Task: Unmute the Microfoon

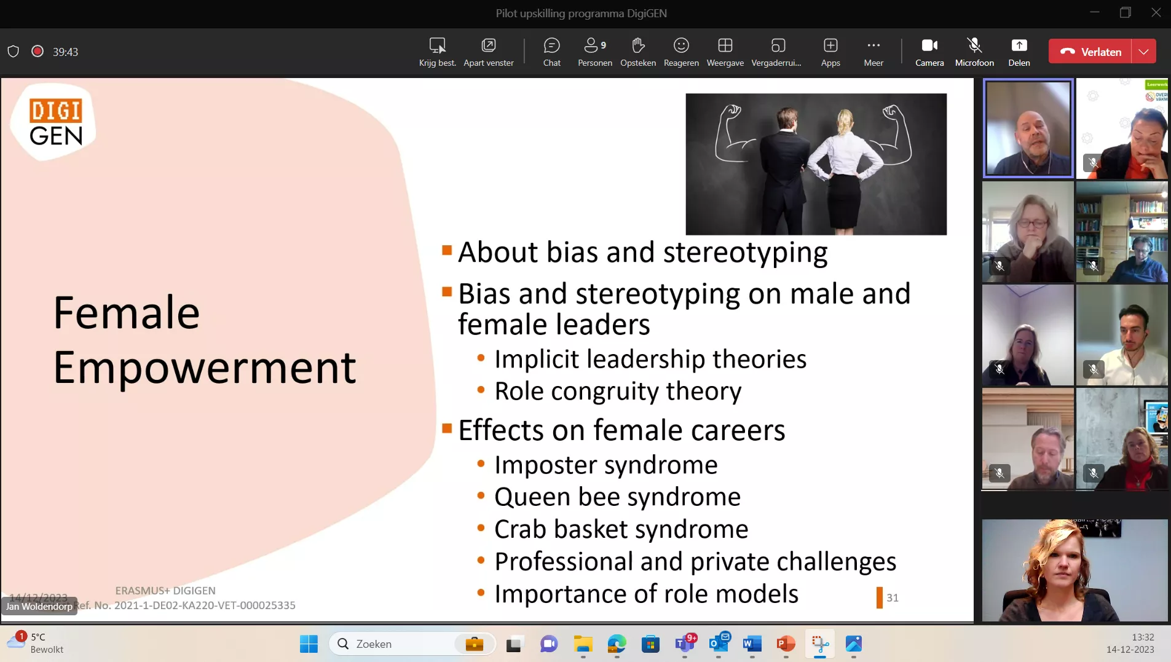Action: coord(974,52)
